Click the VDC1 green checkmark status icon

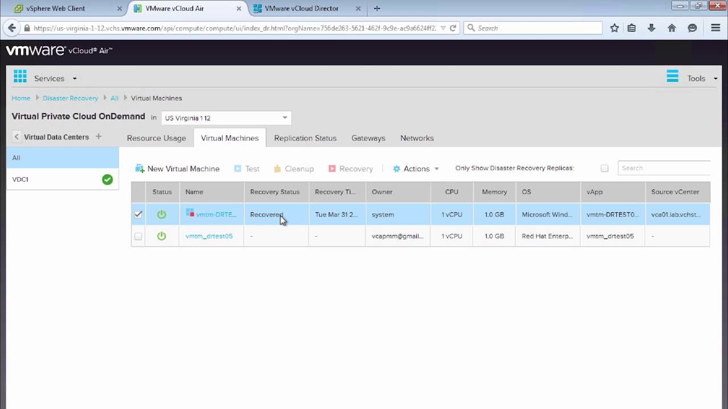point(107,180)
